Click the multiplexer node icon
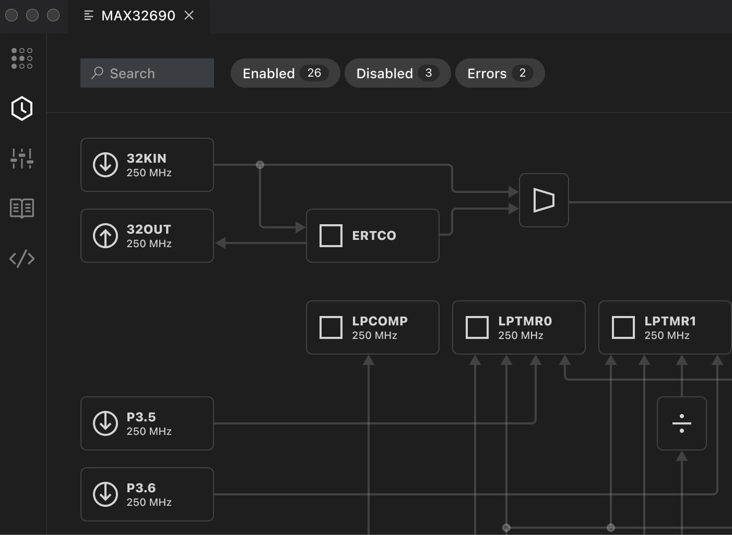 544,200
